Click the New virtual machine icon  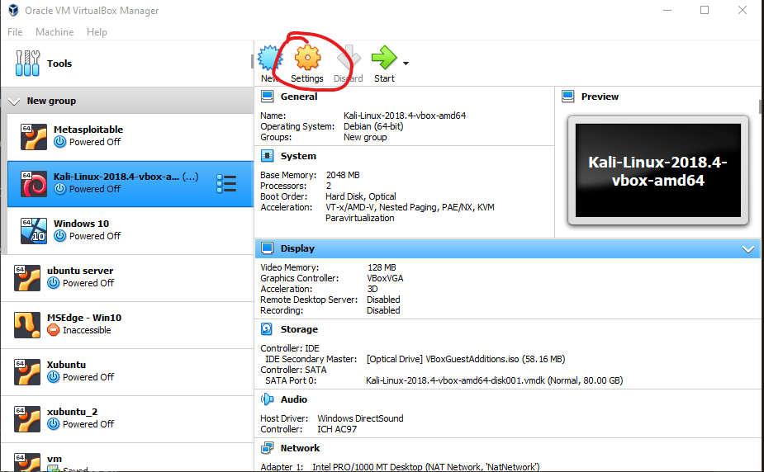click(268, 59)
